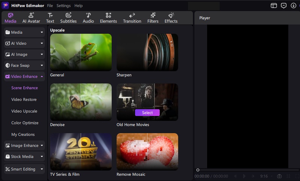Screen dimensions: 300x181
Task: Take a snapshot with camera icon
Action: (279, 176)
